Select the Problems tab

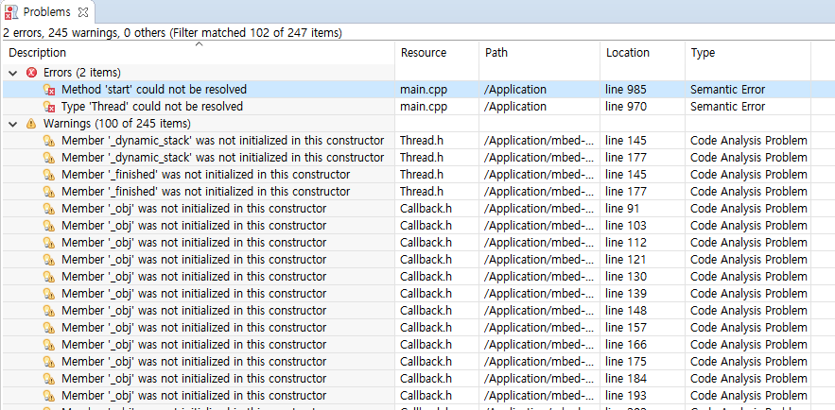click(46, 11)
